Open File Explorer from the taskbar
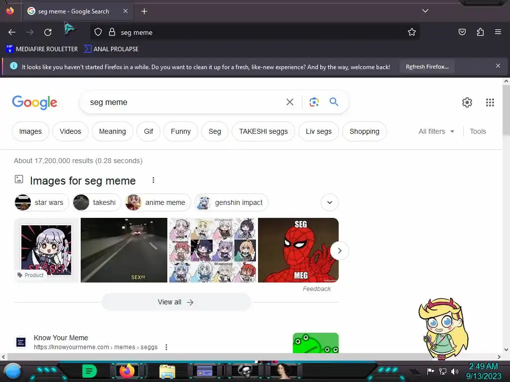 167,371
